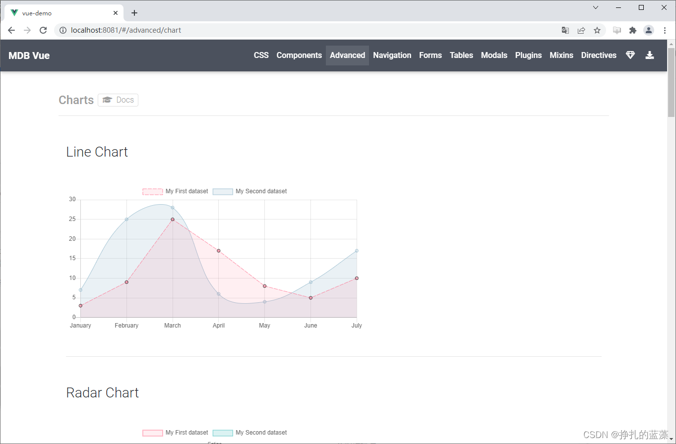The width and height of the screenshot is (676, 444).
Task: Select the Advanced nav item
Action: point(347,55)
